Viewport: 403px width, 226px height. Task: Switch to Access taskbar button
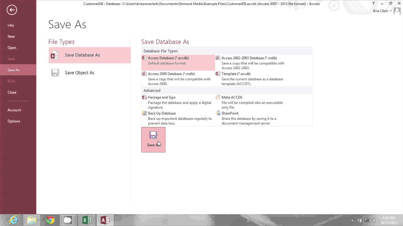click(x=105, y=220)
